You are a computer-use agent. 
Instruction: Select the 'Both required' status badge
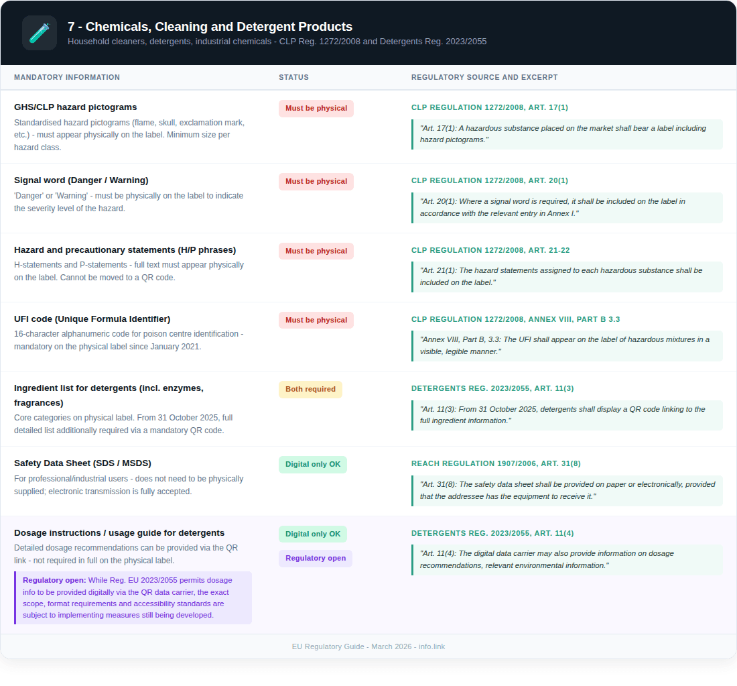pos(310,390)
